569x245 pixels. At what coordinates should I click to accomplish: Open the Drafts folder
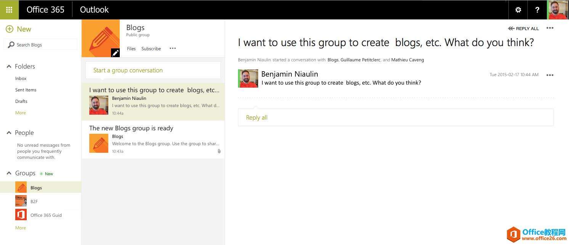[x=21, y=101]
